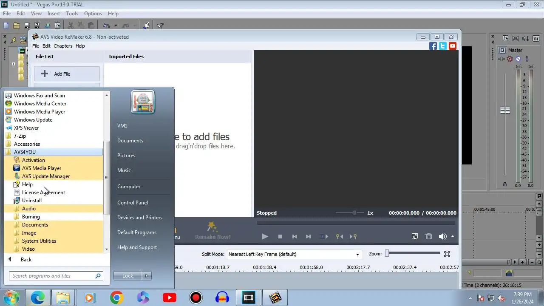Click the clock in system tray
The width and height of the screenshot is (544, 306).
click(522, 297)
